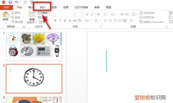Open the Font Color dropdown arrow

click(100, 21)
